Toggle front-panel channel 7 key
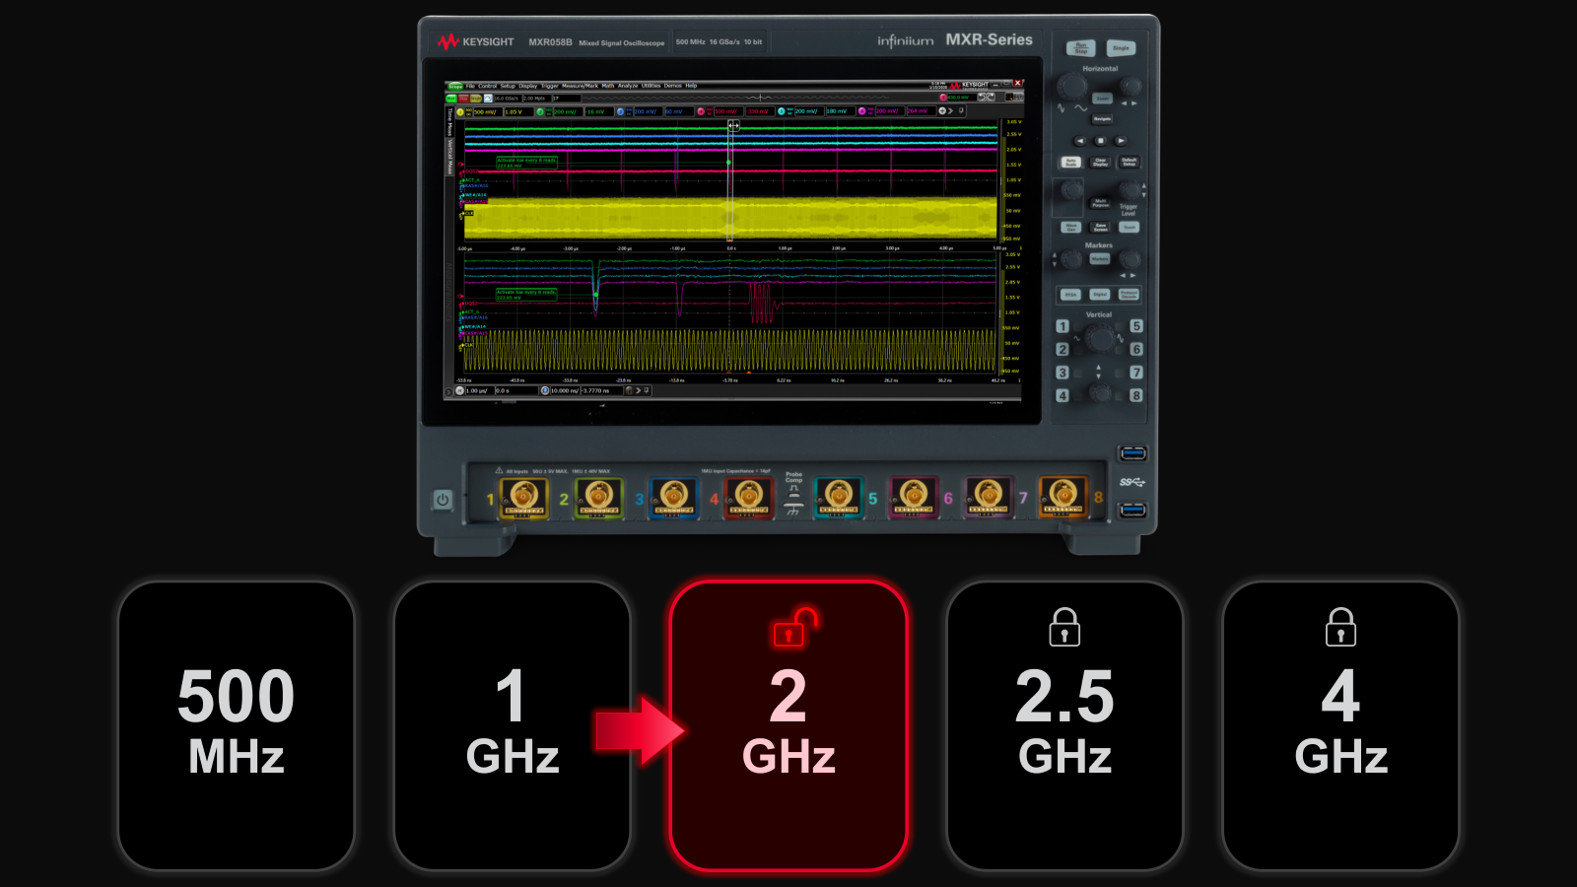1577x887 pixels. click(x=1135, y=372)
